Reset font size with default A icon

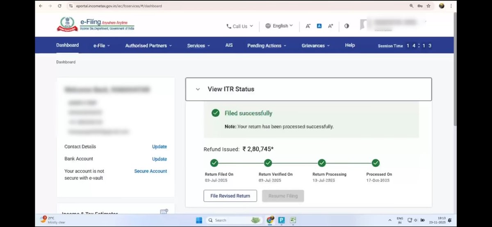[x=319, y=26]
